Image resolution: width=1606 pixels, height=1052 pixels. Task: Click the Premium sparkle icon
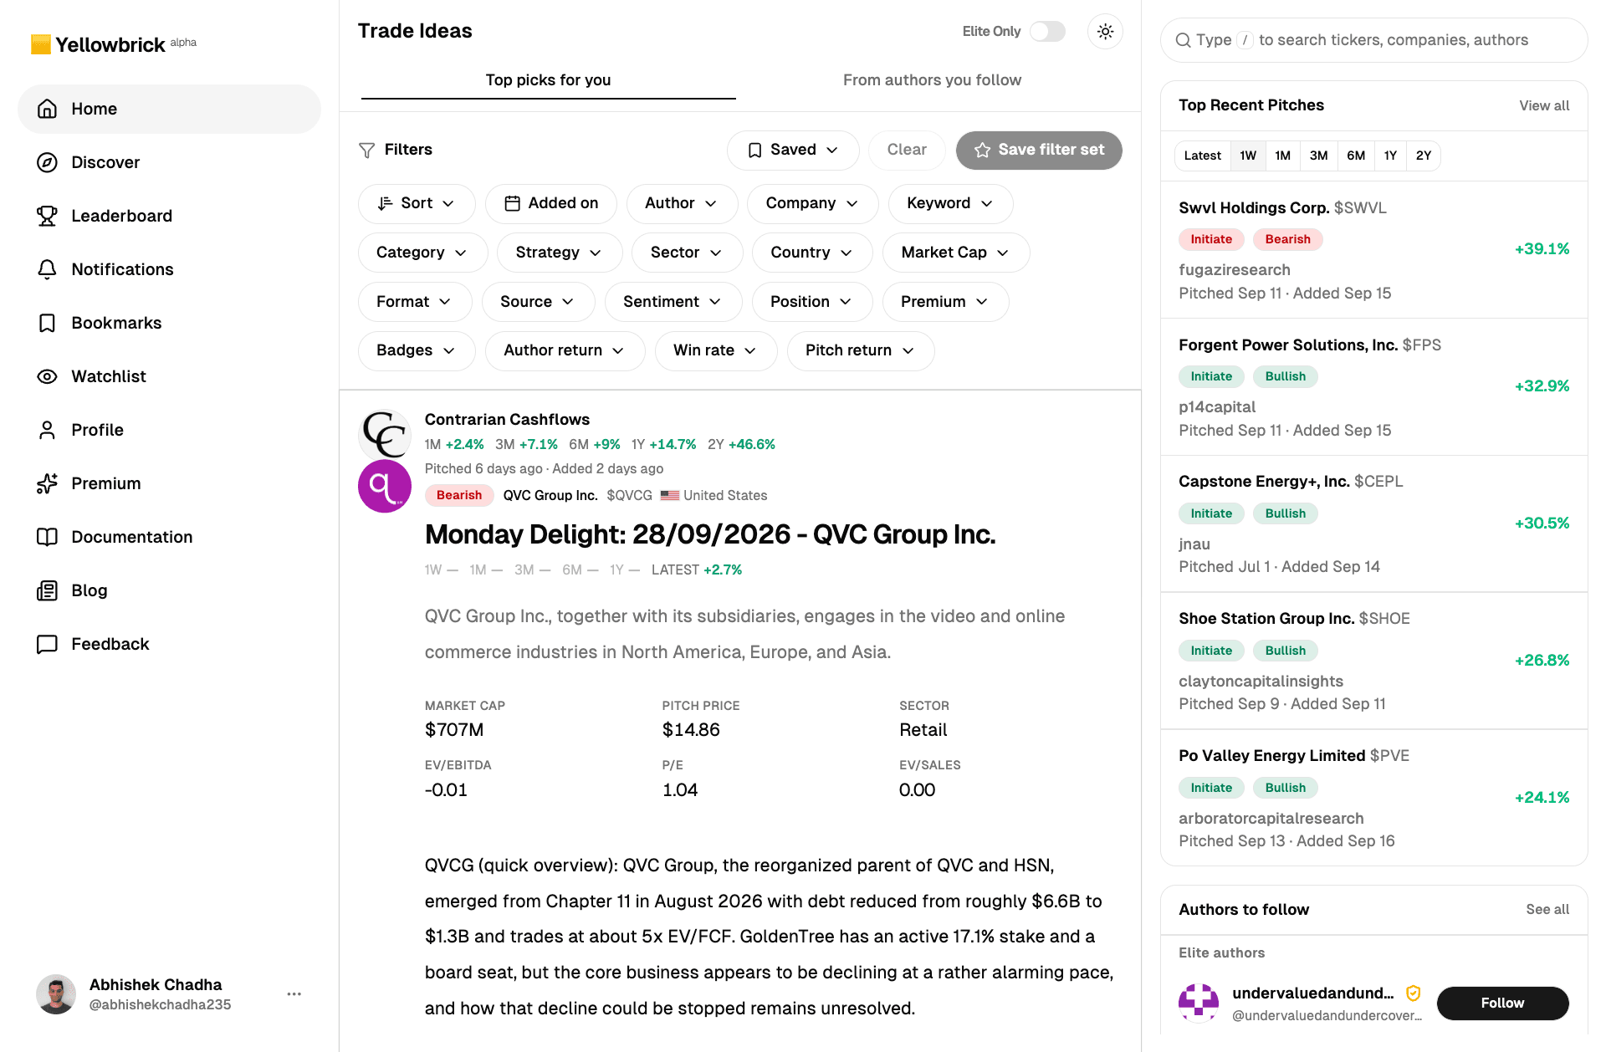[x=48, y=483]
